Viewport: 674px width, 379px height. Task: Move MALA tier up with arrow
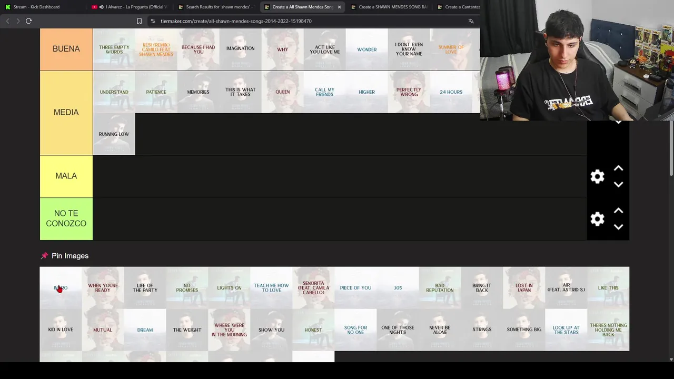(618, 168)
